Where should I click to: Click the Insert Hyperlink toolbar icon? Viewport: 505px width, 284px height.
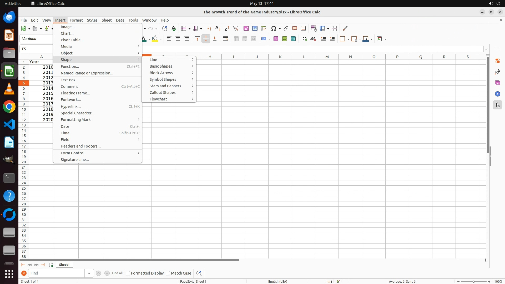(286, 28)
